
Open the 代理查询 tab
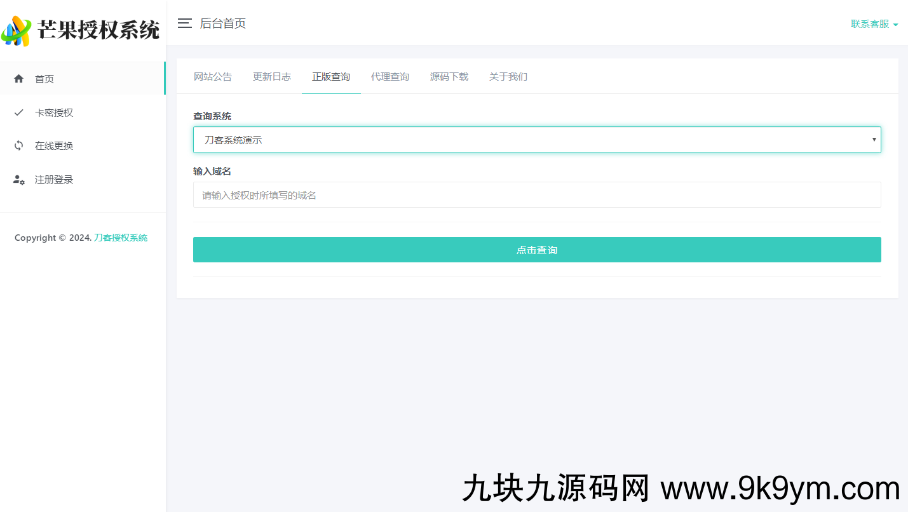[390, 77]
